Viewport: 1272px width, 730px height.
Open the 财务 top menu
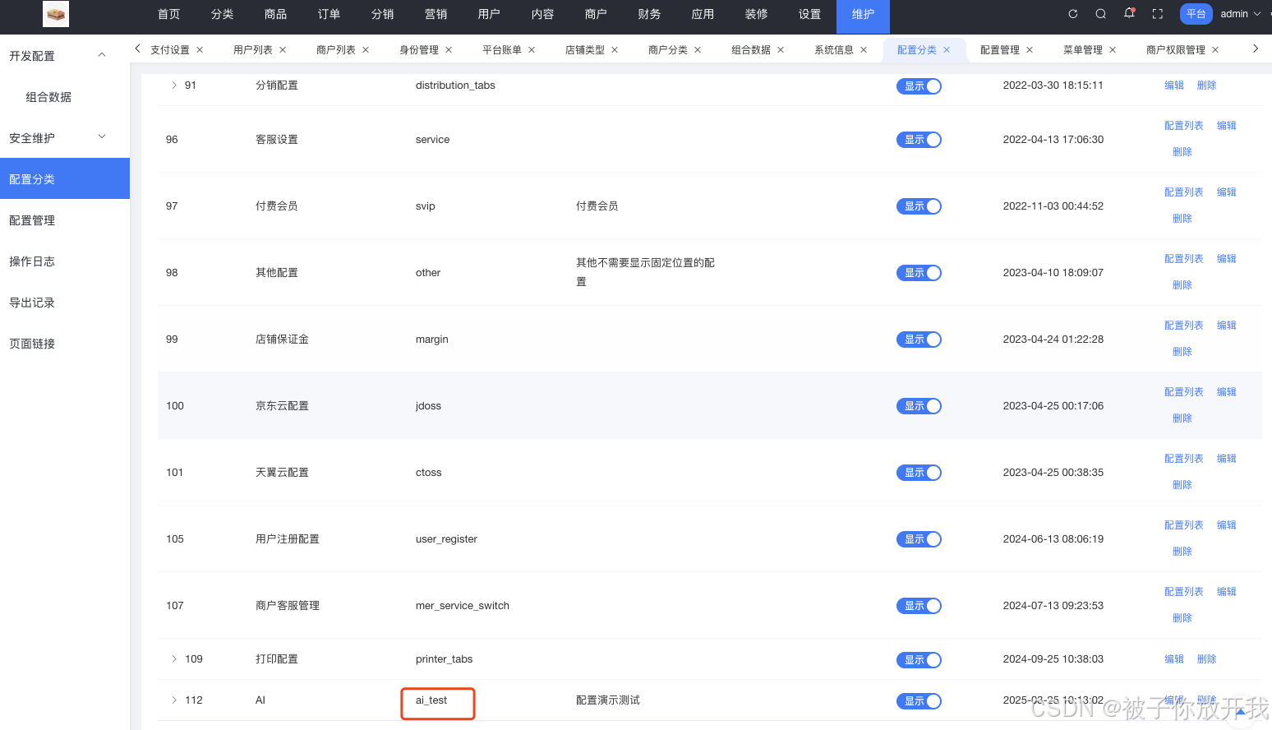[649, 14]
